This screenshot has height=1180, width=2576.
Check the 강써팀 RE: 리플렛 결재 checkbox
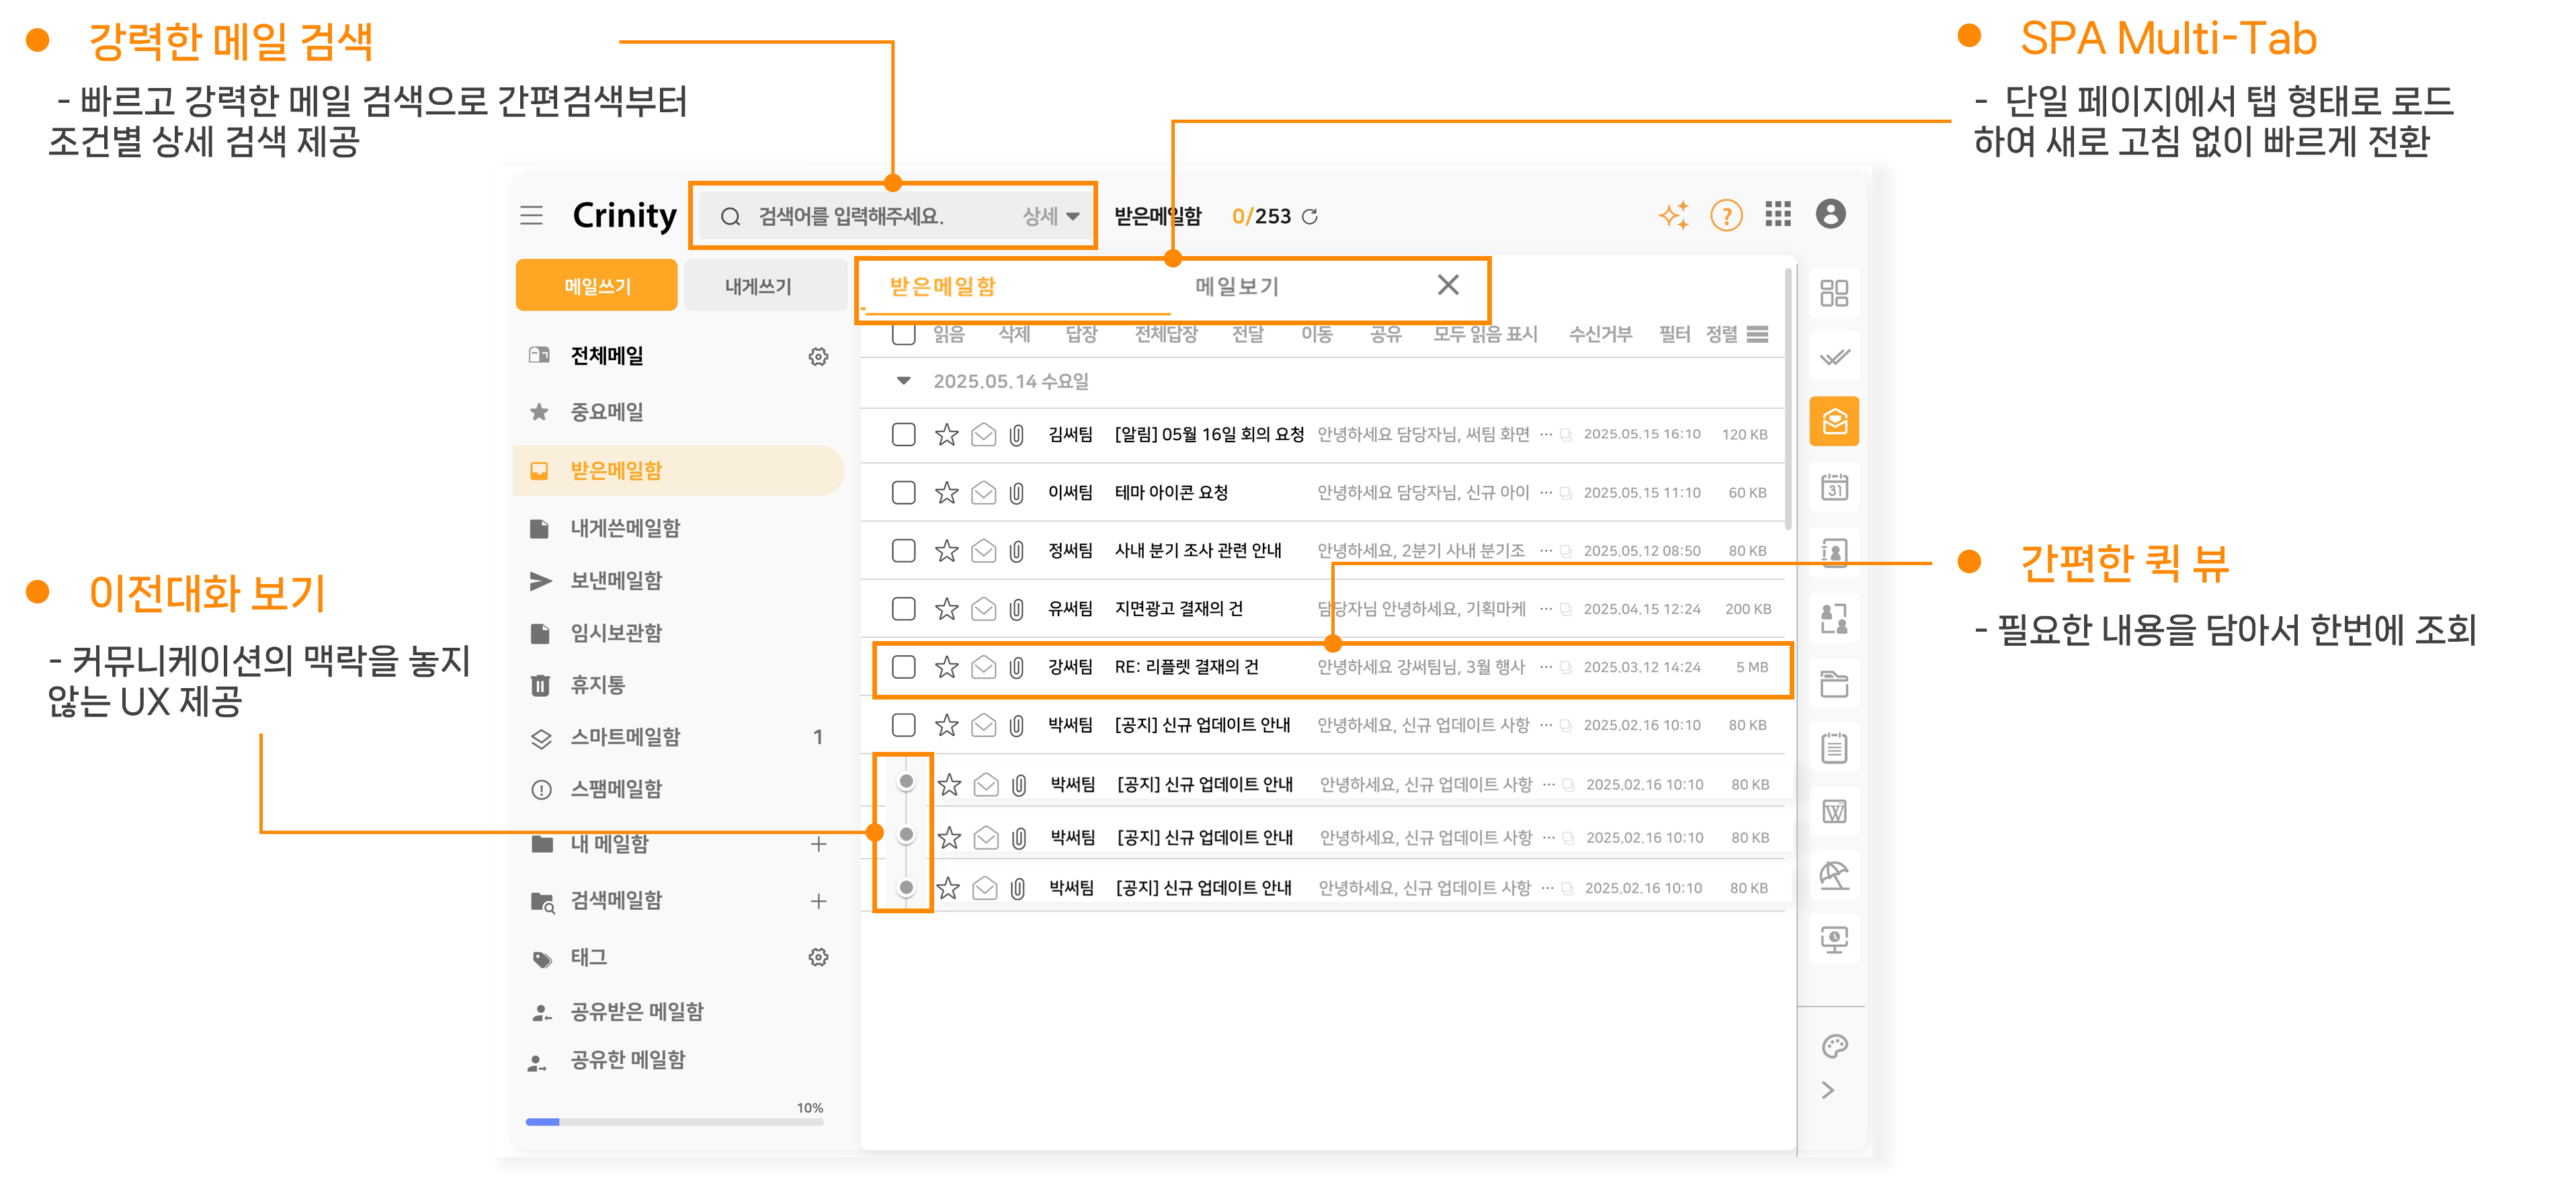903,666
